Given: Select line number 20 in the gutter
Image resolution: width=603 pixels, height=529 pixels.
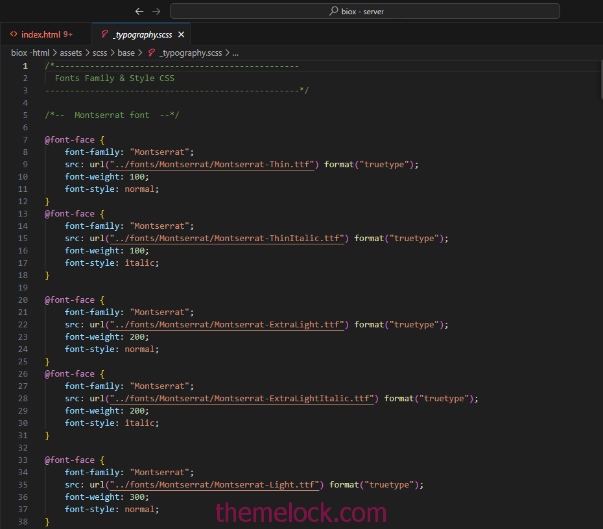Looking at the screenshot, I should pyautogui.click(x=23, y=300).
